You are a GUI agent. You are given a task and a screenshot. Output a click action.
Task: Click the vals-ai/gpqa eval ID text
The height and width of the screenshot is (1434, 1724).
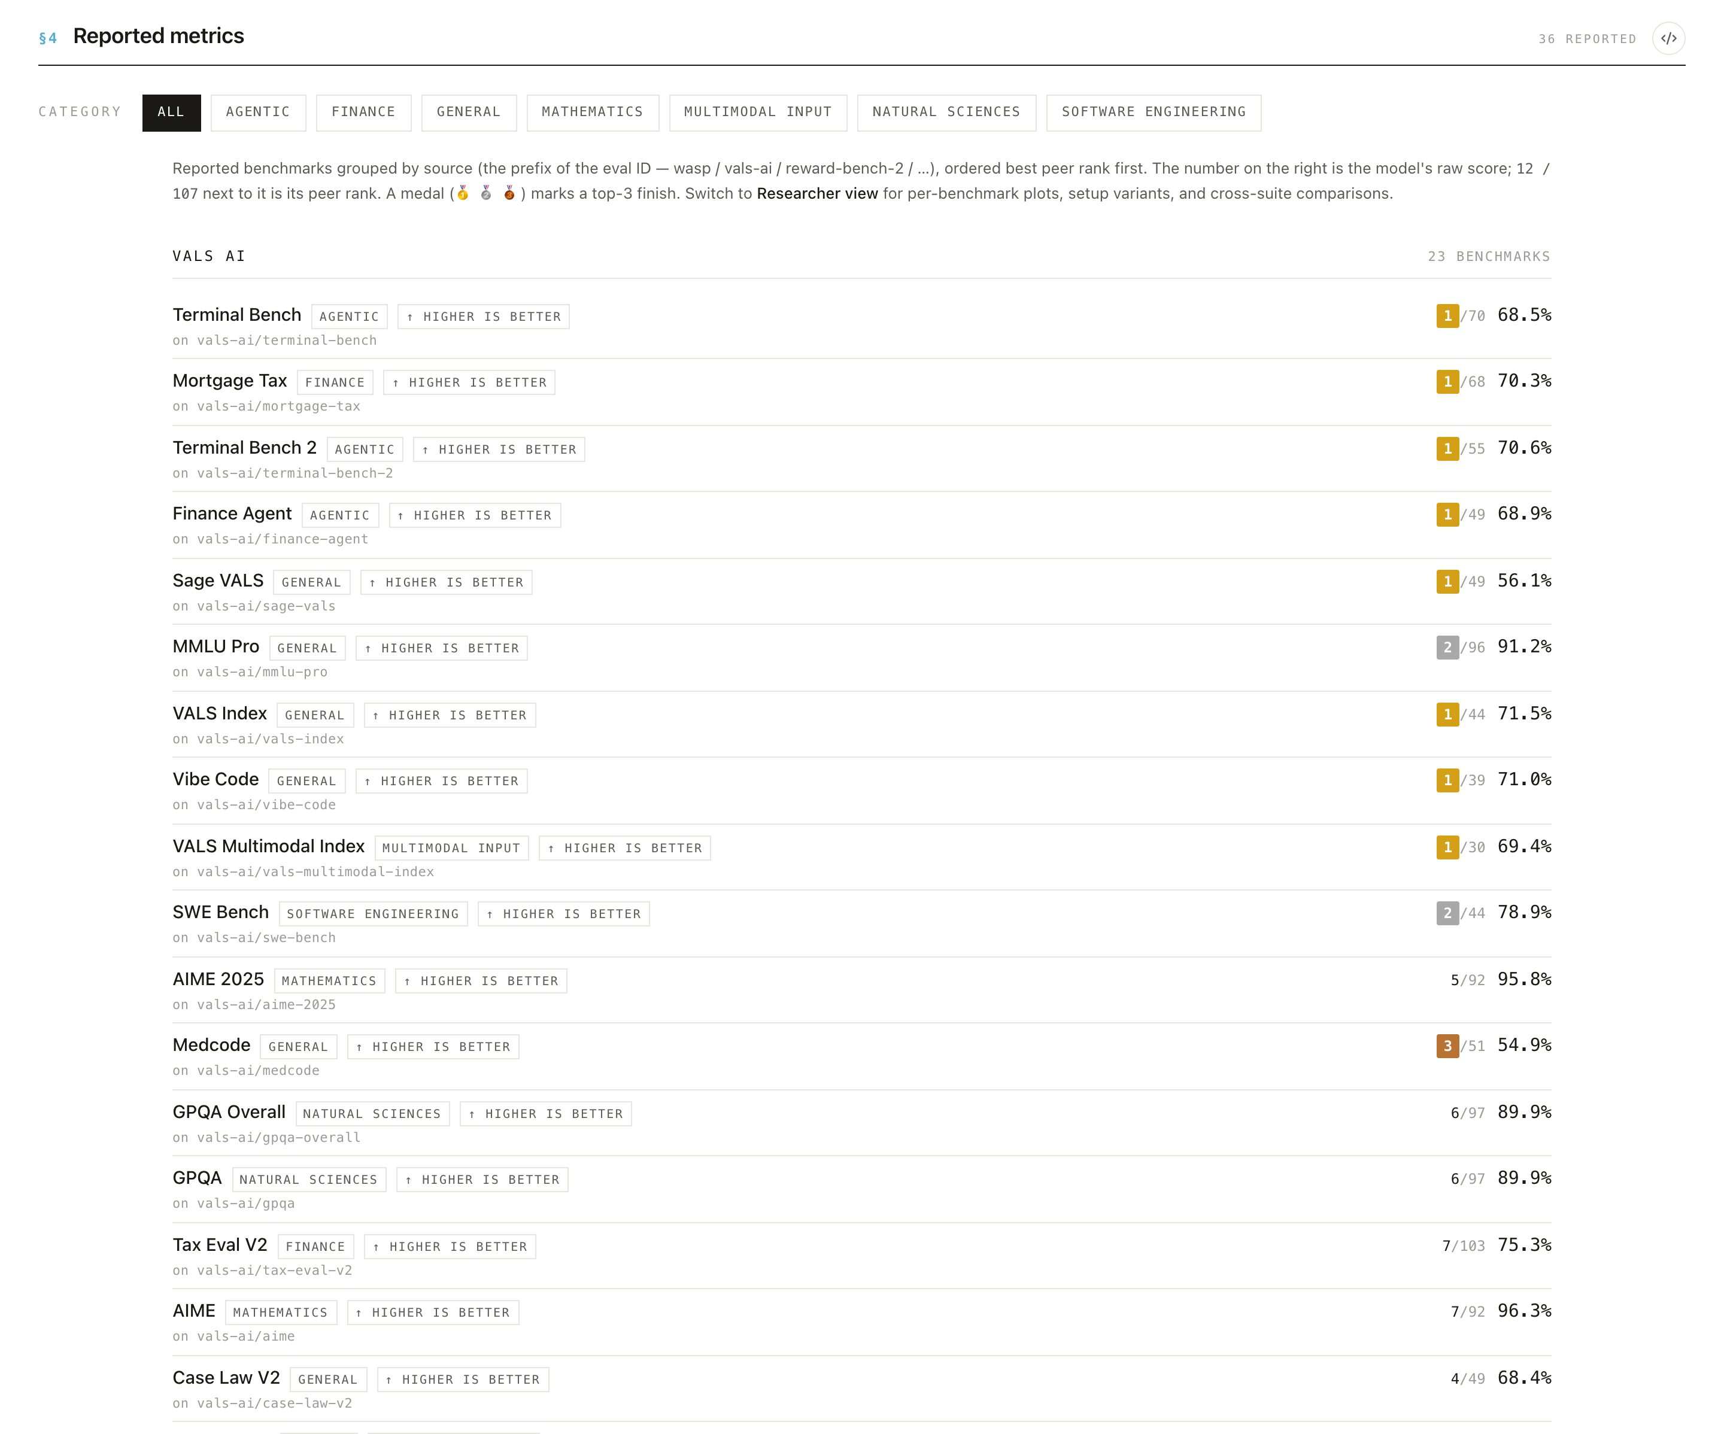[245, 1204]
